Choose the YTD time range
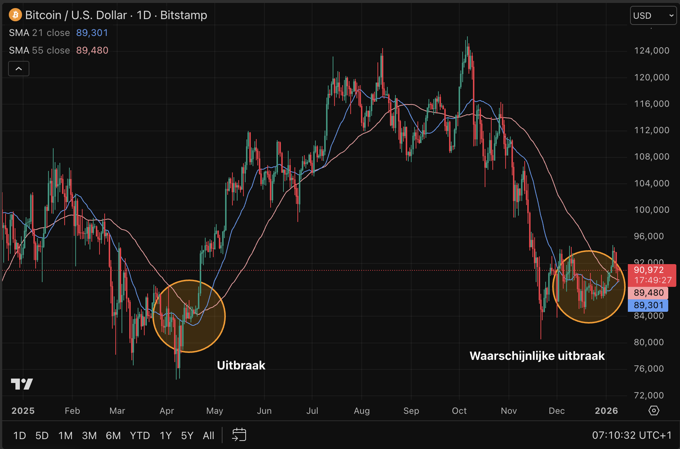 pos(140,435)
